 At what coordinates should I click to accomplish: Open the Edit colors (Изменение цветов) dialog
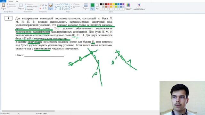tap(128, 7)
